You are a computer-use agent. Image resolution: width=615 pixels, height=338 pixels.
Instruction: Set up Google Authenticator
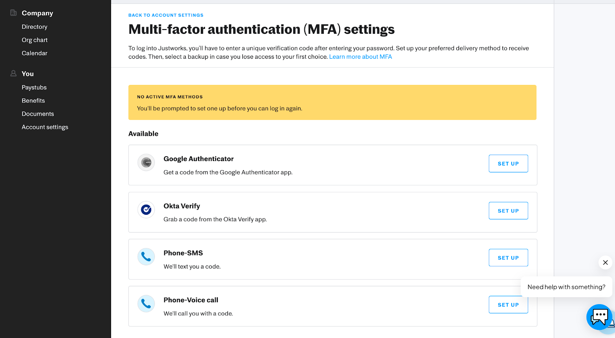click(508, 164)
